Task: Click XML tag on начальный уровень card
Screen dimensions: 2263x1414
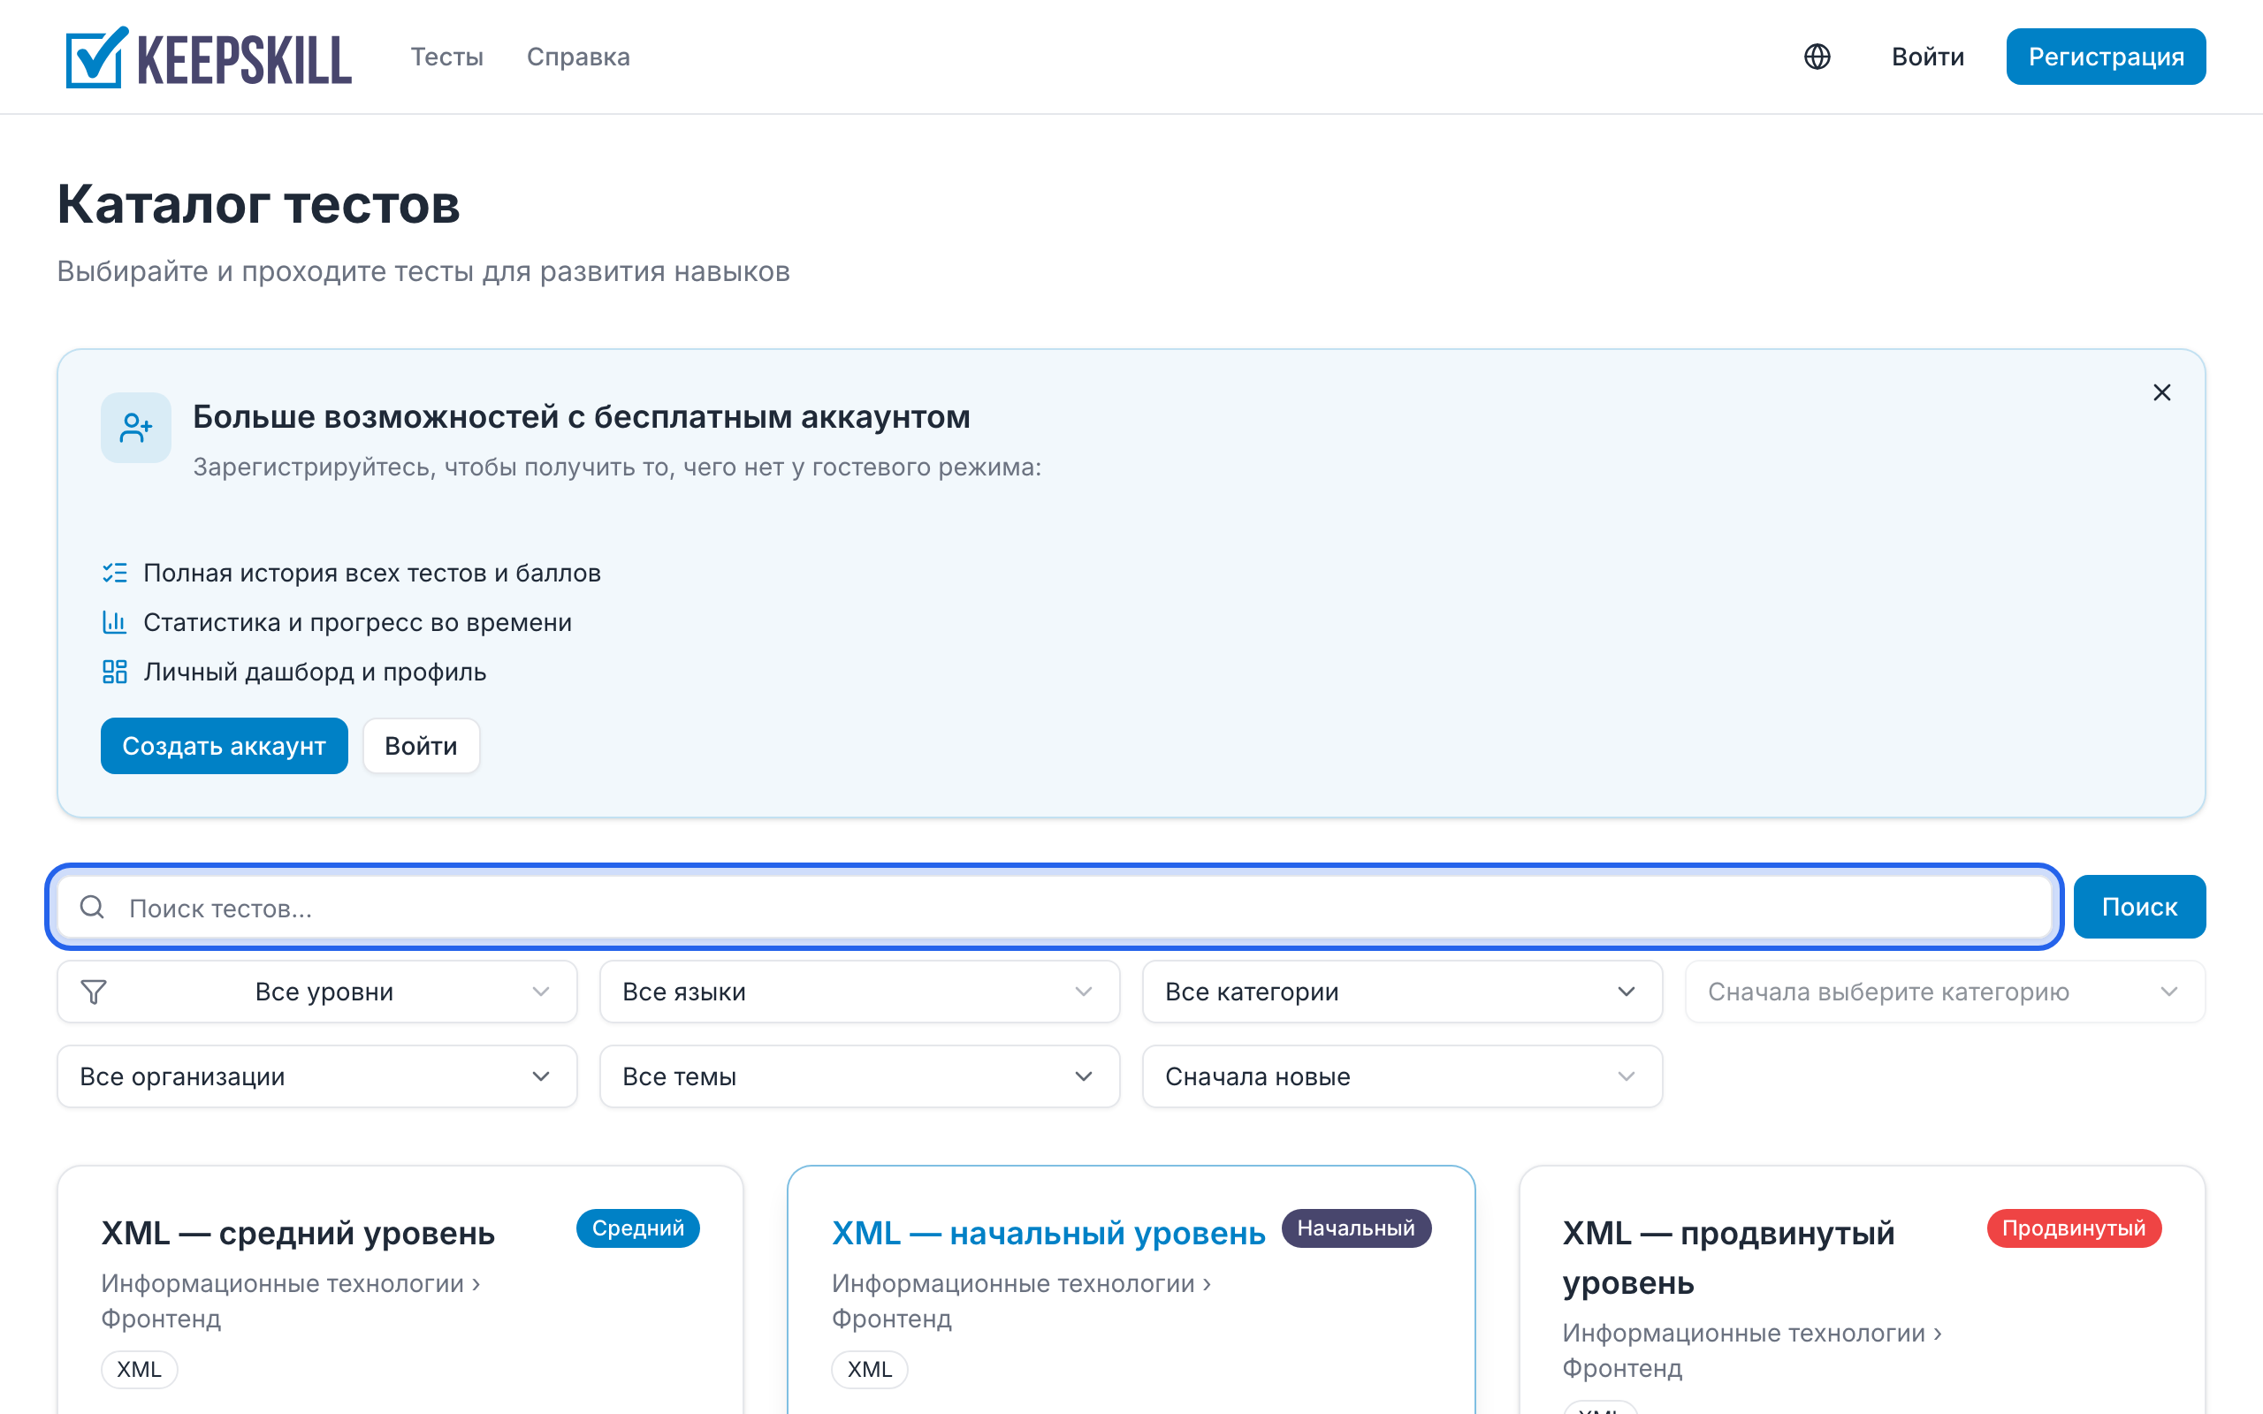Action: pos(870,1370)
